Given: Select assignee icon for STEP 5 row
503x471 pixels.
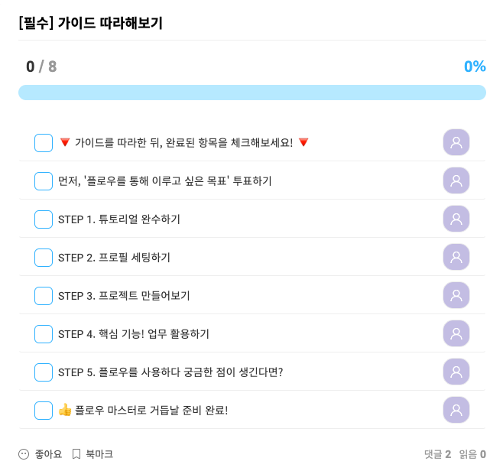Looking at the screenshot, I should pyautogui.click(x=456, y=372).
